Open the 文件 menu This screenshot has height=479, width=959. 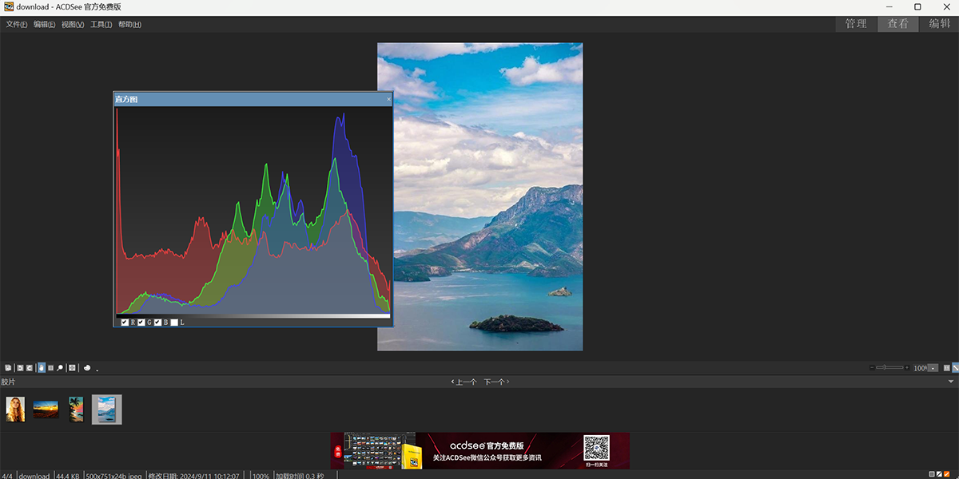pyautogui.click(x=17, y=25)
